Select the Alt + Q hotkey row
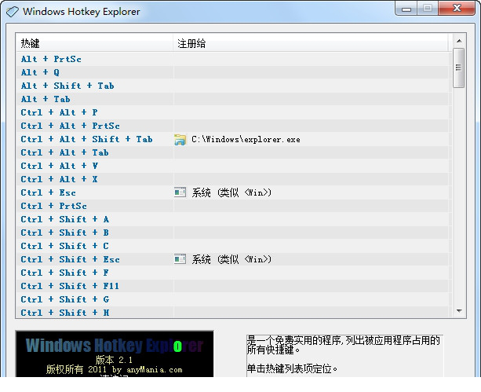 (x=234, y=72)
